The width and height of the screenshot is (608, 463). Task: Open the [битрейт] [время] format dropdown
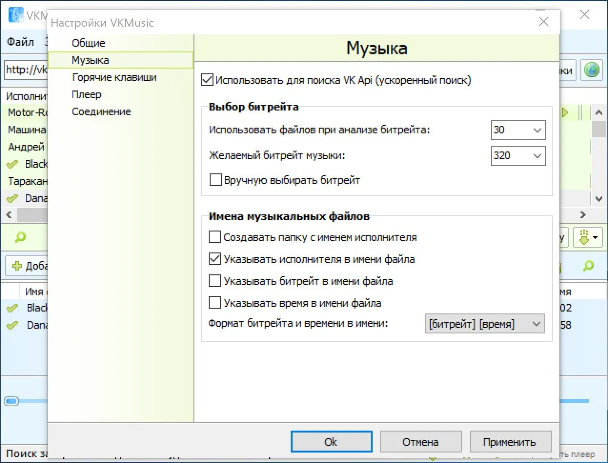click(485, 324)
